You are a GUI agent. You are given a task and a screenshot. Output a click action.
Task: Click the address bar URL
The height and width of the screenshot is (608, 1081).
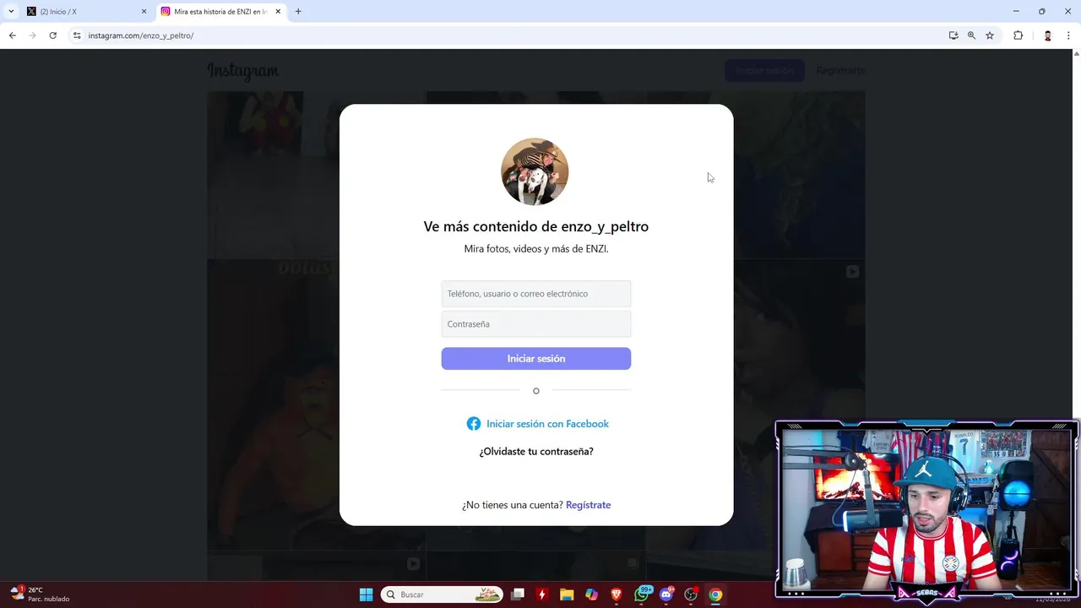[x=141, y=35]
